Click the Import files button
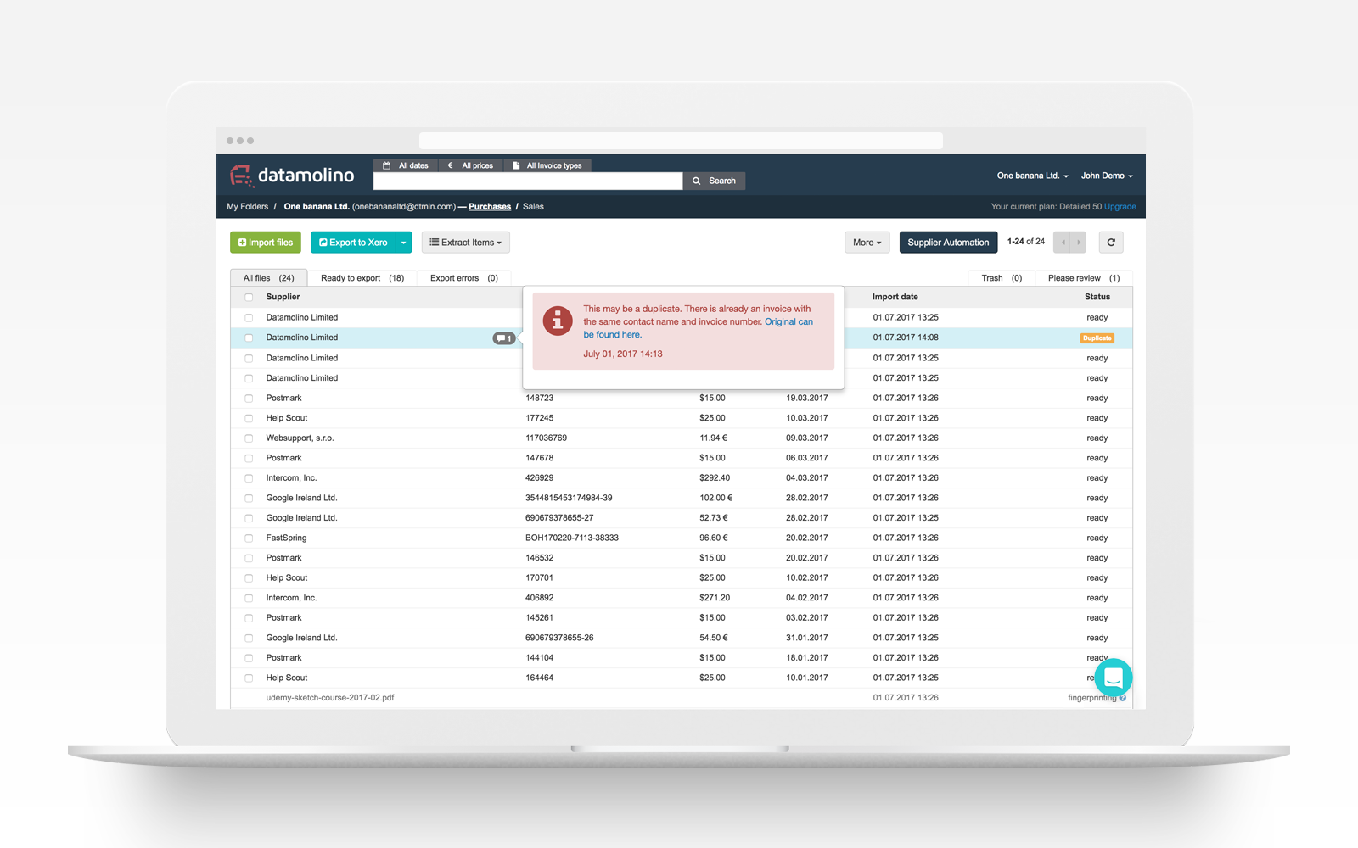1358x848 pixels. click(266, 243)
